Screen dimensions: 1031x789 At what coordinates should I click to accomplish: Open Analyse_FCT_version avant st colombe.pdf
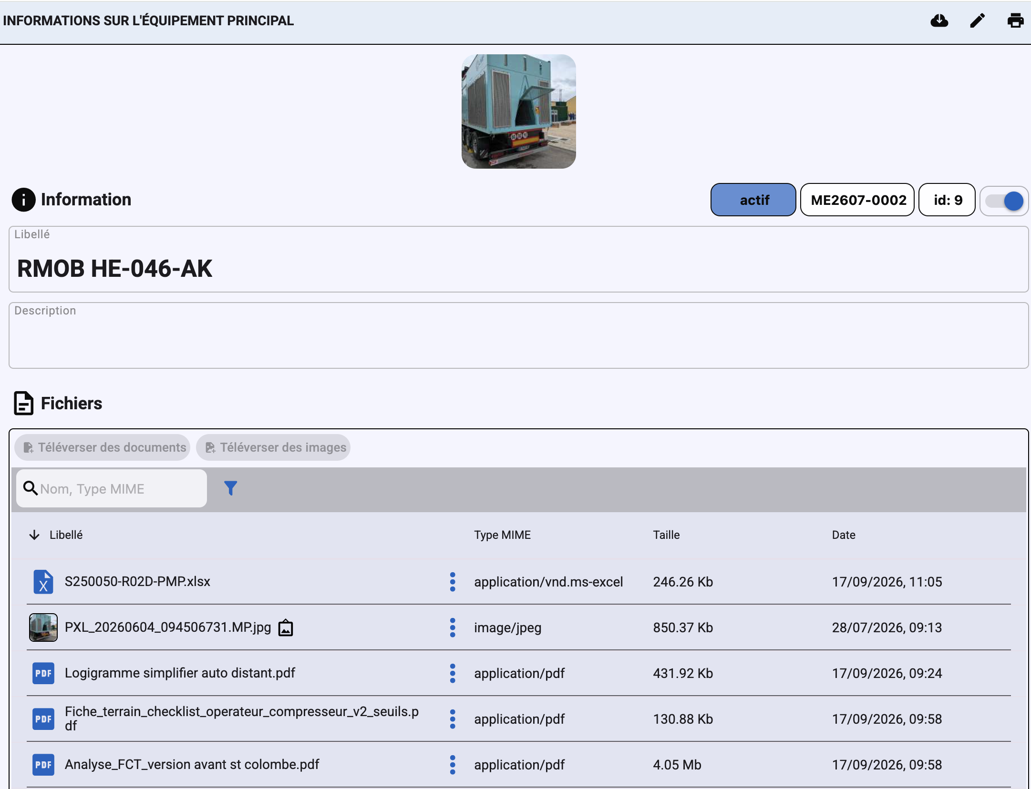coord(192,765)
